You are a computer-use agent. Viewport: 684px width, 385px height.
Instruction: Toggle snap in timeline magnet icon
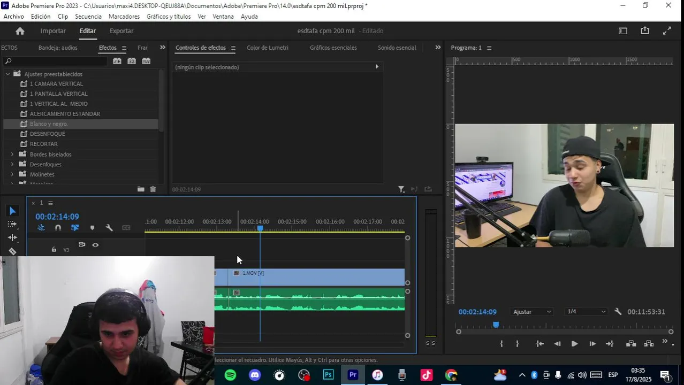coord(58,228)
